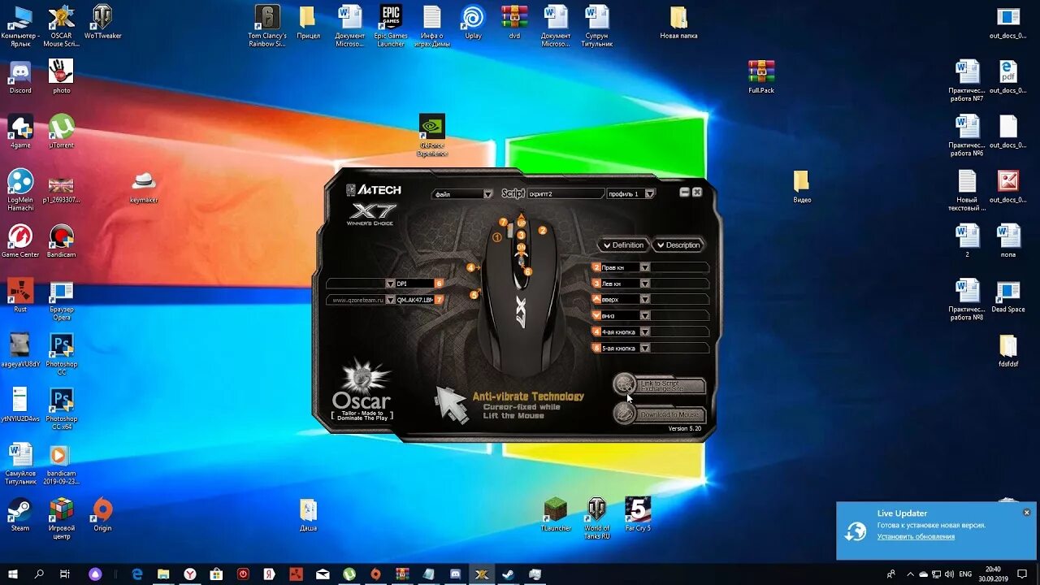1040x585 pixels.
Task: Select WoTTweaker desktop icon
Action: click(x=102, y=23)
